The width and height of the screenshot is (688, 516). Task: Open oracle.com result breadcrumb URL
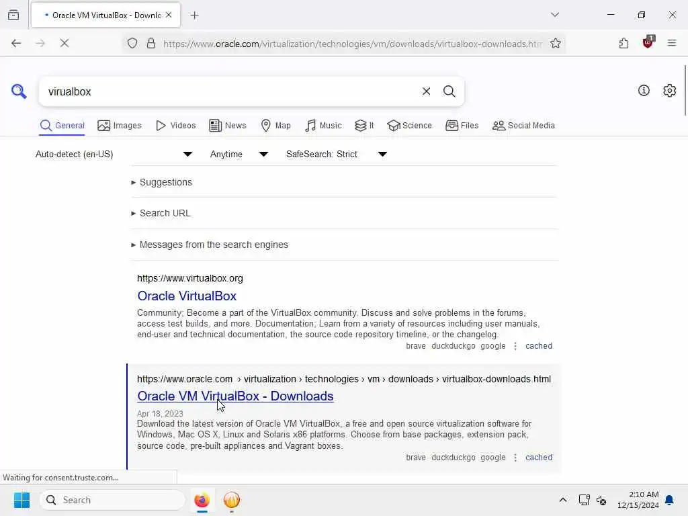343,379
